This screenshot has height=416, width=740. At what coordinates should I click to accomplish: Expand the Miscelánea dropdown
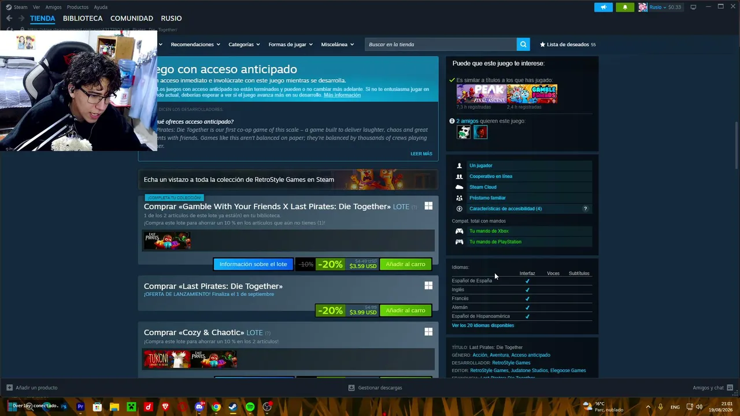[x=337, y=44]
